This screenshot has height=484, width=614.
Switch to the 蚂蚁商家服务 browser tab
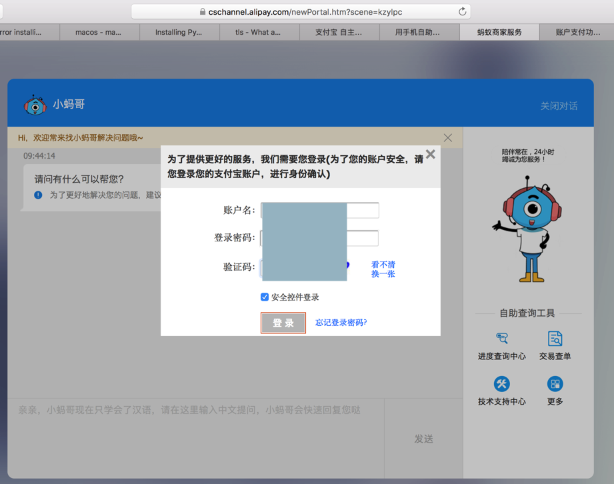(x=499, y=32)
